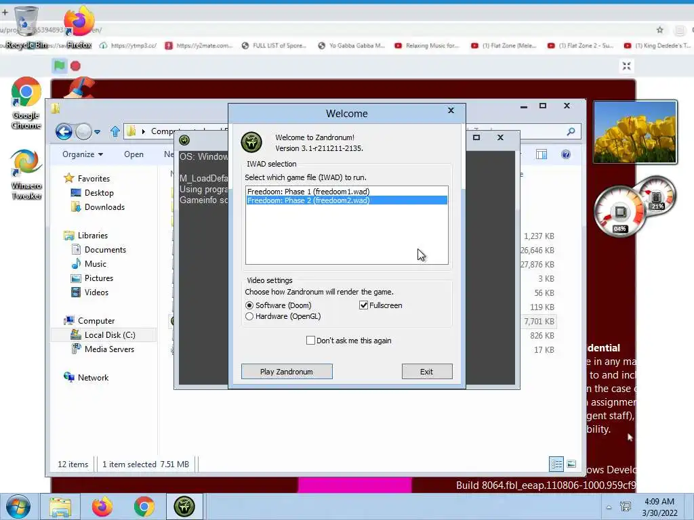Image resolution: width=694 pixels, height=520 pixels.
Task: Click Zandronum taskbar icon
Action: tap(184, 506)
